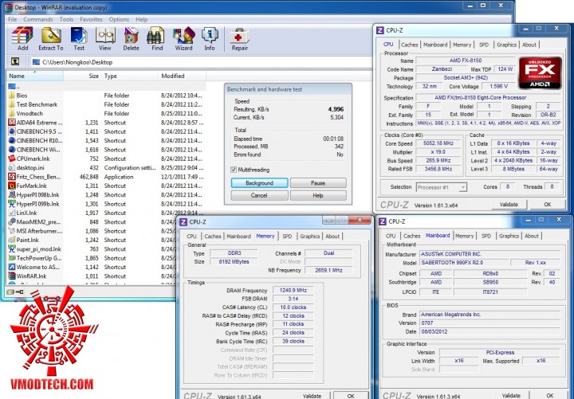The height and width of the screenshot is (399, 574).
Task: Click the Background button in benchmark dialog
Action: click(x=260, y=183)
